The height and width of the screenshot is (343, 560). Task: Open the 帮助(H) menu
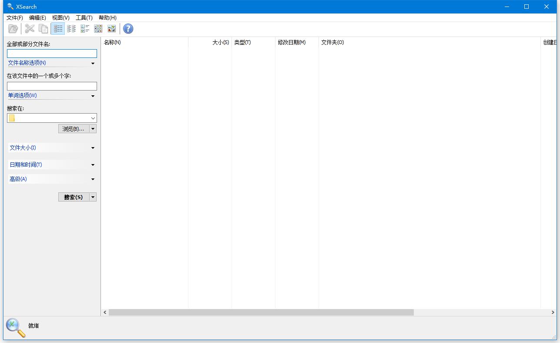tap(107, 18)
